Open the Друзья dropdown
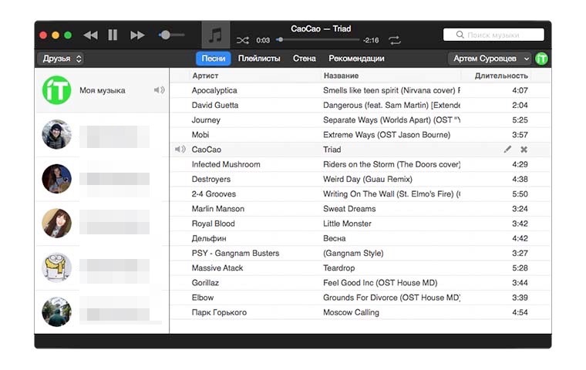 60,59
